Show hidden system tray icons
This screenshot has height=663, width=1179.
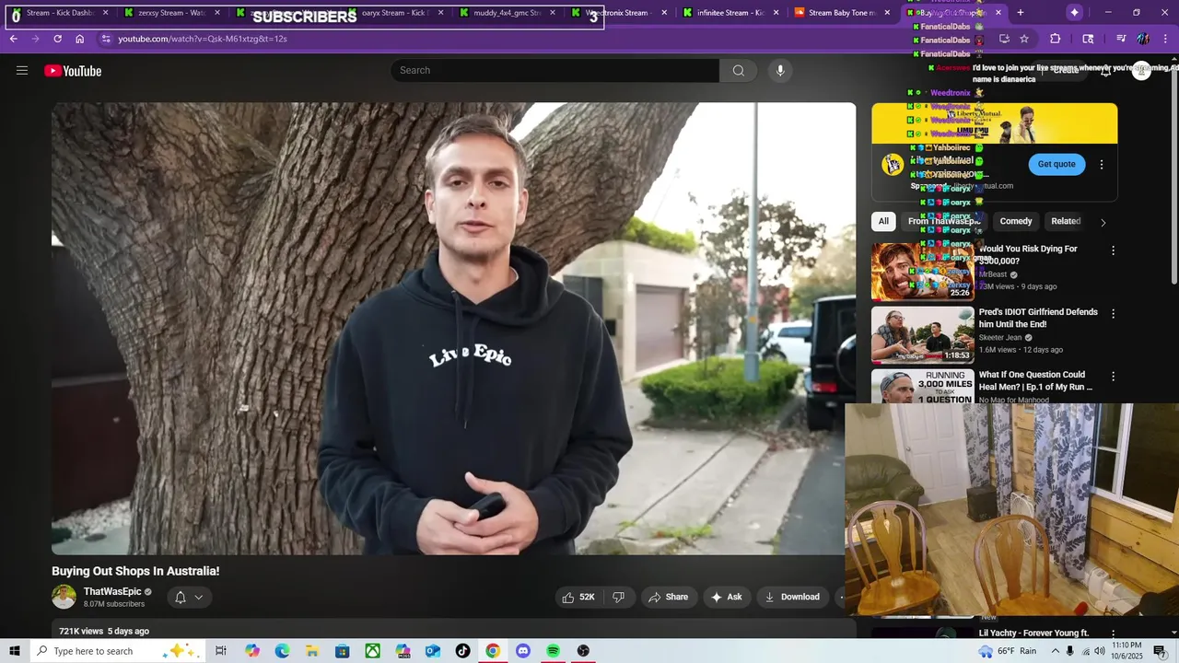pyautogui.click(x=1056, y=651)
